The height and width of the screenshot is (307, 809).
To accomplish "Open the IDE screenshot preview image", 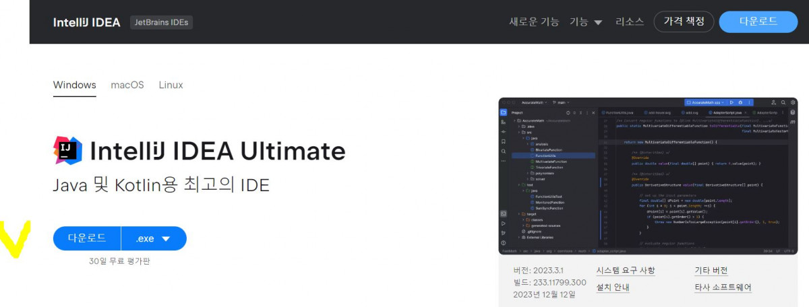I will point(649,176).
